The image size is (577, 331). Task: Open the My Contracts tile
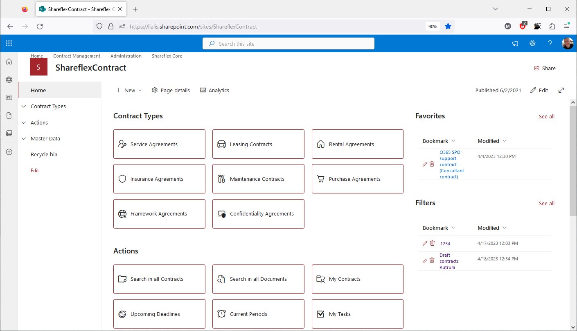click(x=358, y=279)
